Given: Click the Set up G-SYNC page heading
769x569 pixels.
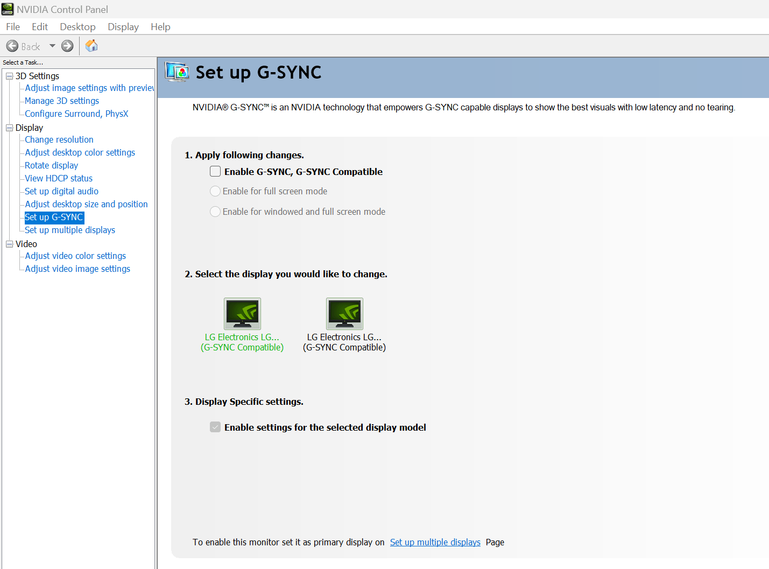Looking at the screenshot, I should pos(258,72).
